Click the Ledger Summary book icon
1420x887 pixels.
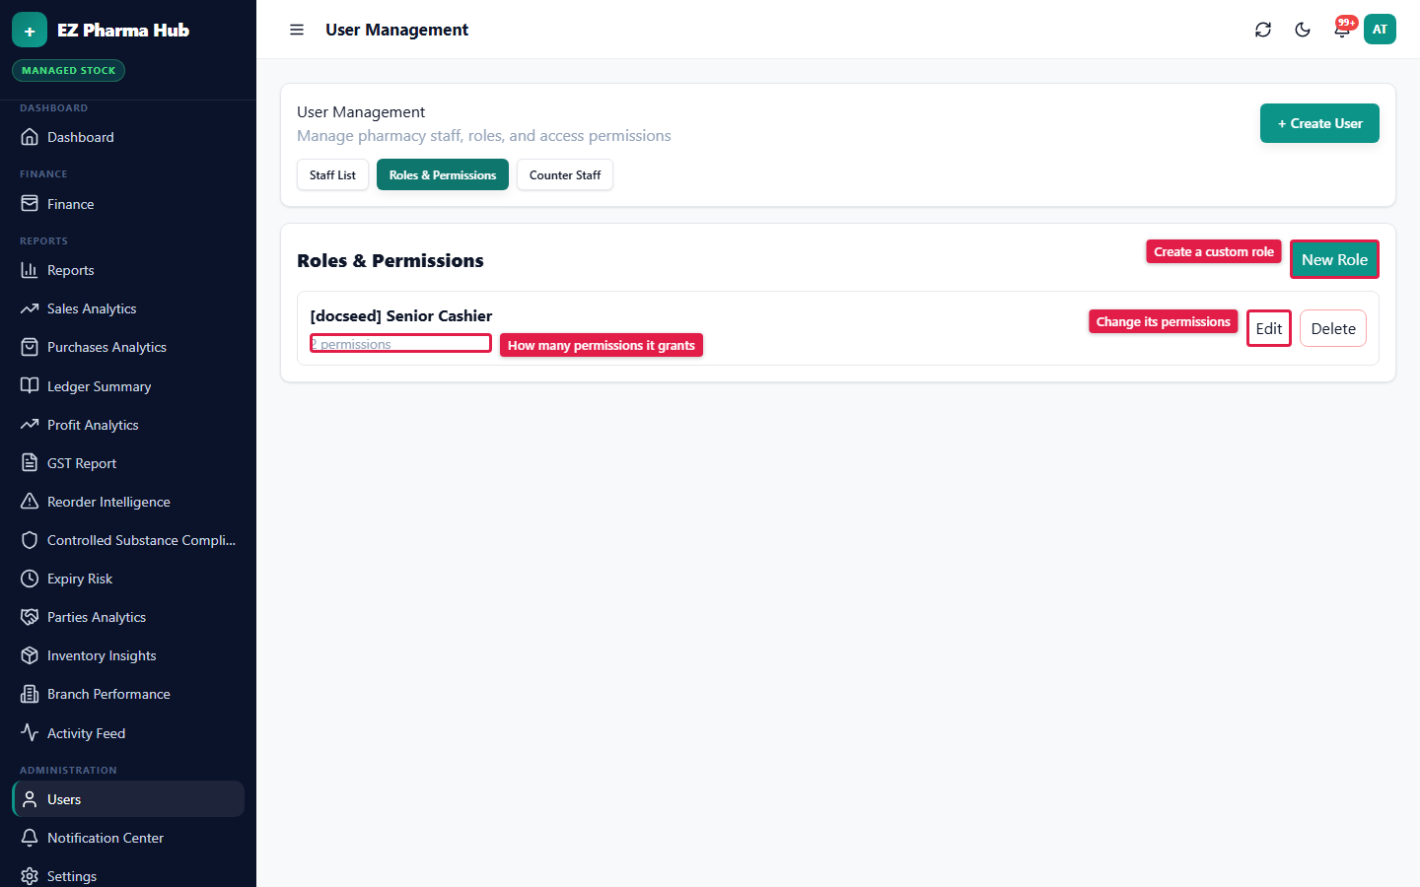tap(30, 386)
